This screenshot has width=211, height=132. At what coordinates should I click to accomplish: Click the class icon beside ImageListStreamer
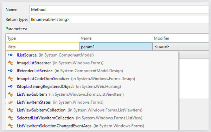10,63
